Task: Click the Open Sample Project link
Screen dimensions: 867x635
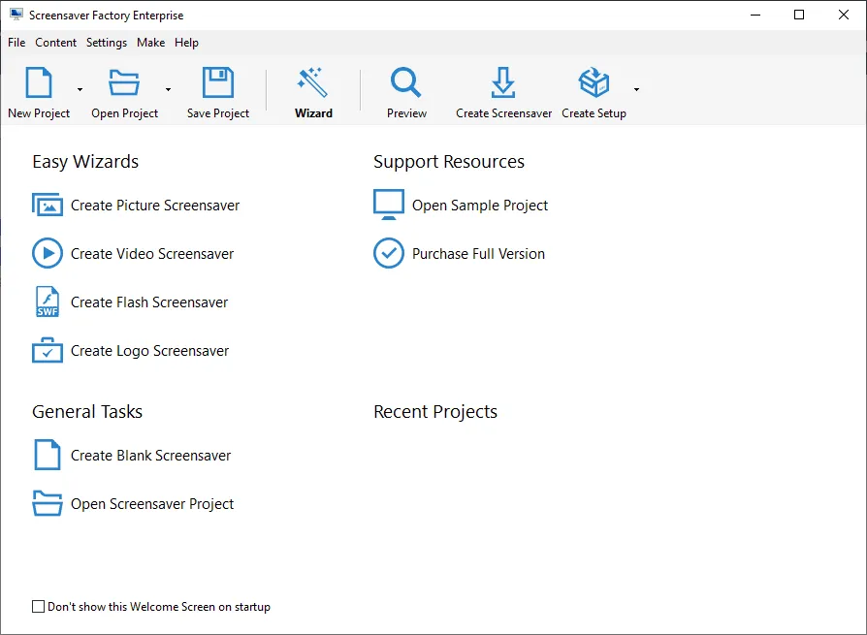Action: [480, 206]
